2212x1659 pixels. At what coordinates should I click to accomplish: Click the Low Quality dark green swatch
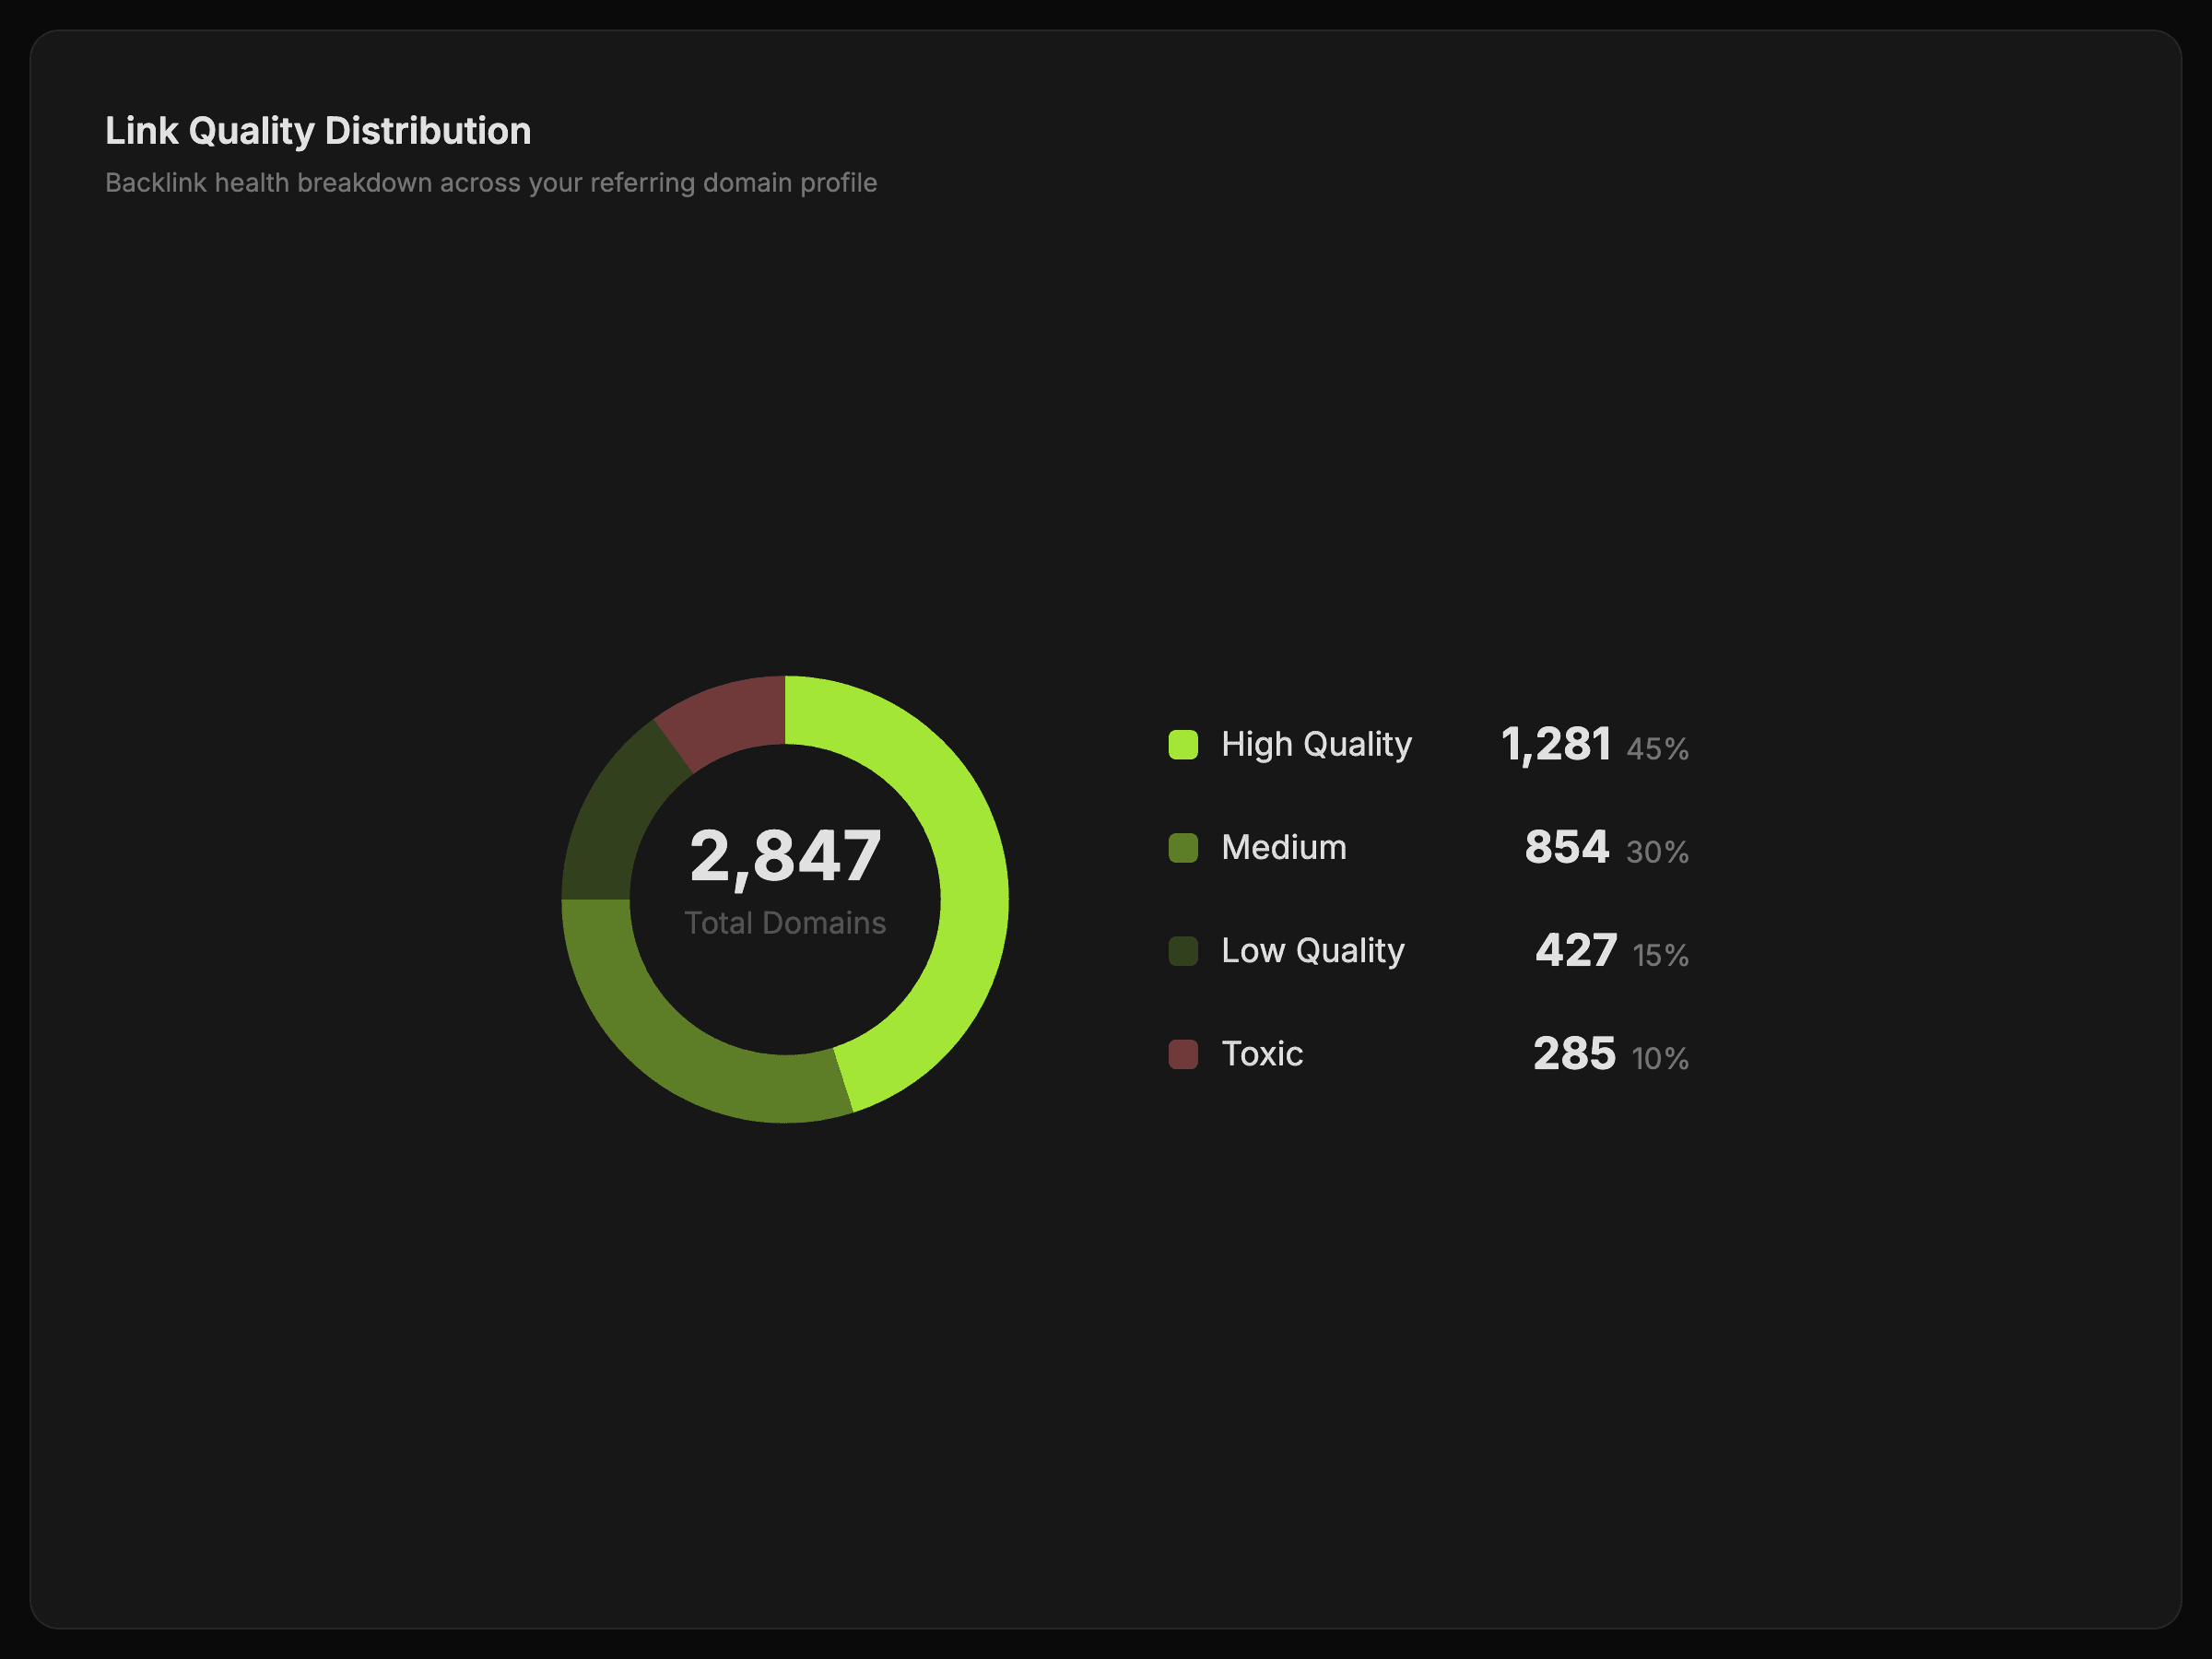point(1183,951)
